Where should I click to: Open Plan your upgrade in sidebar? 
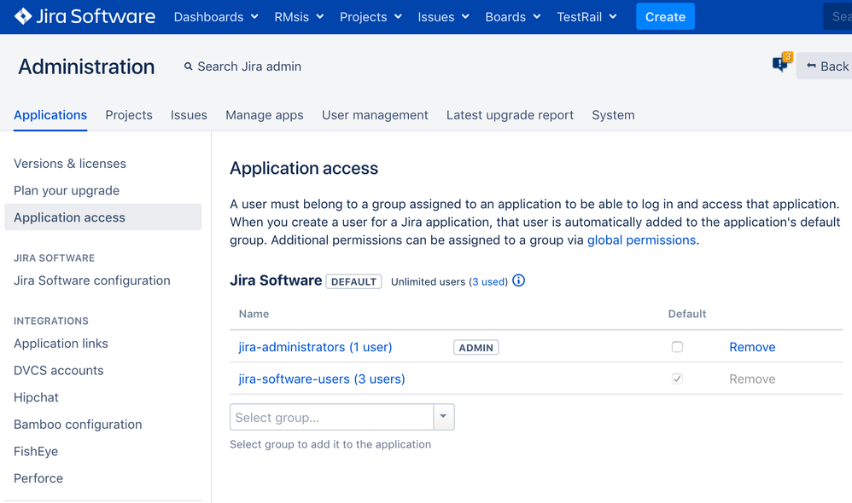pos(67,190)
